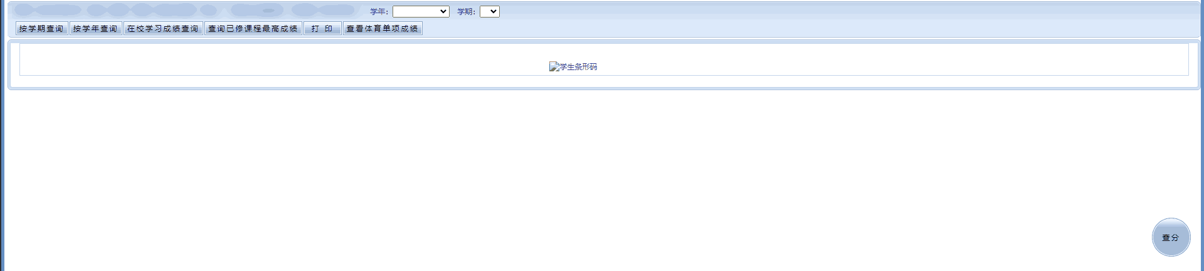Click the 学期: label text
The height and width of the screenshot is (271, 1204).
tap(466, 12)
